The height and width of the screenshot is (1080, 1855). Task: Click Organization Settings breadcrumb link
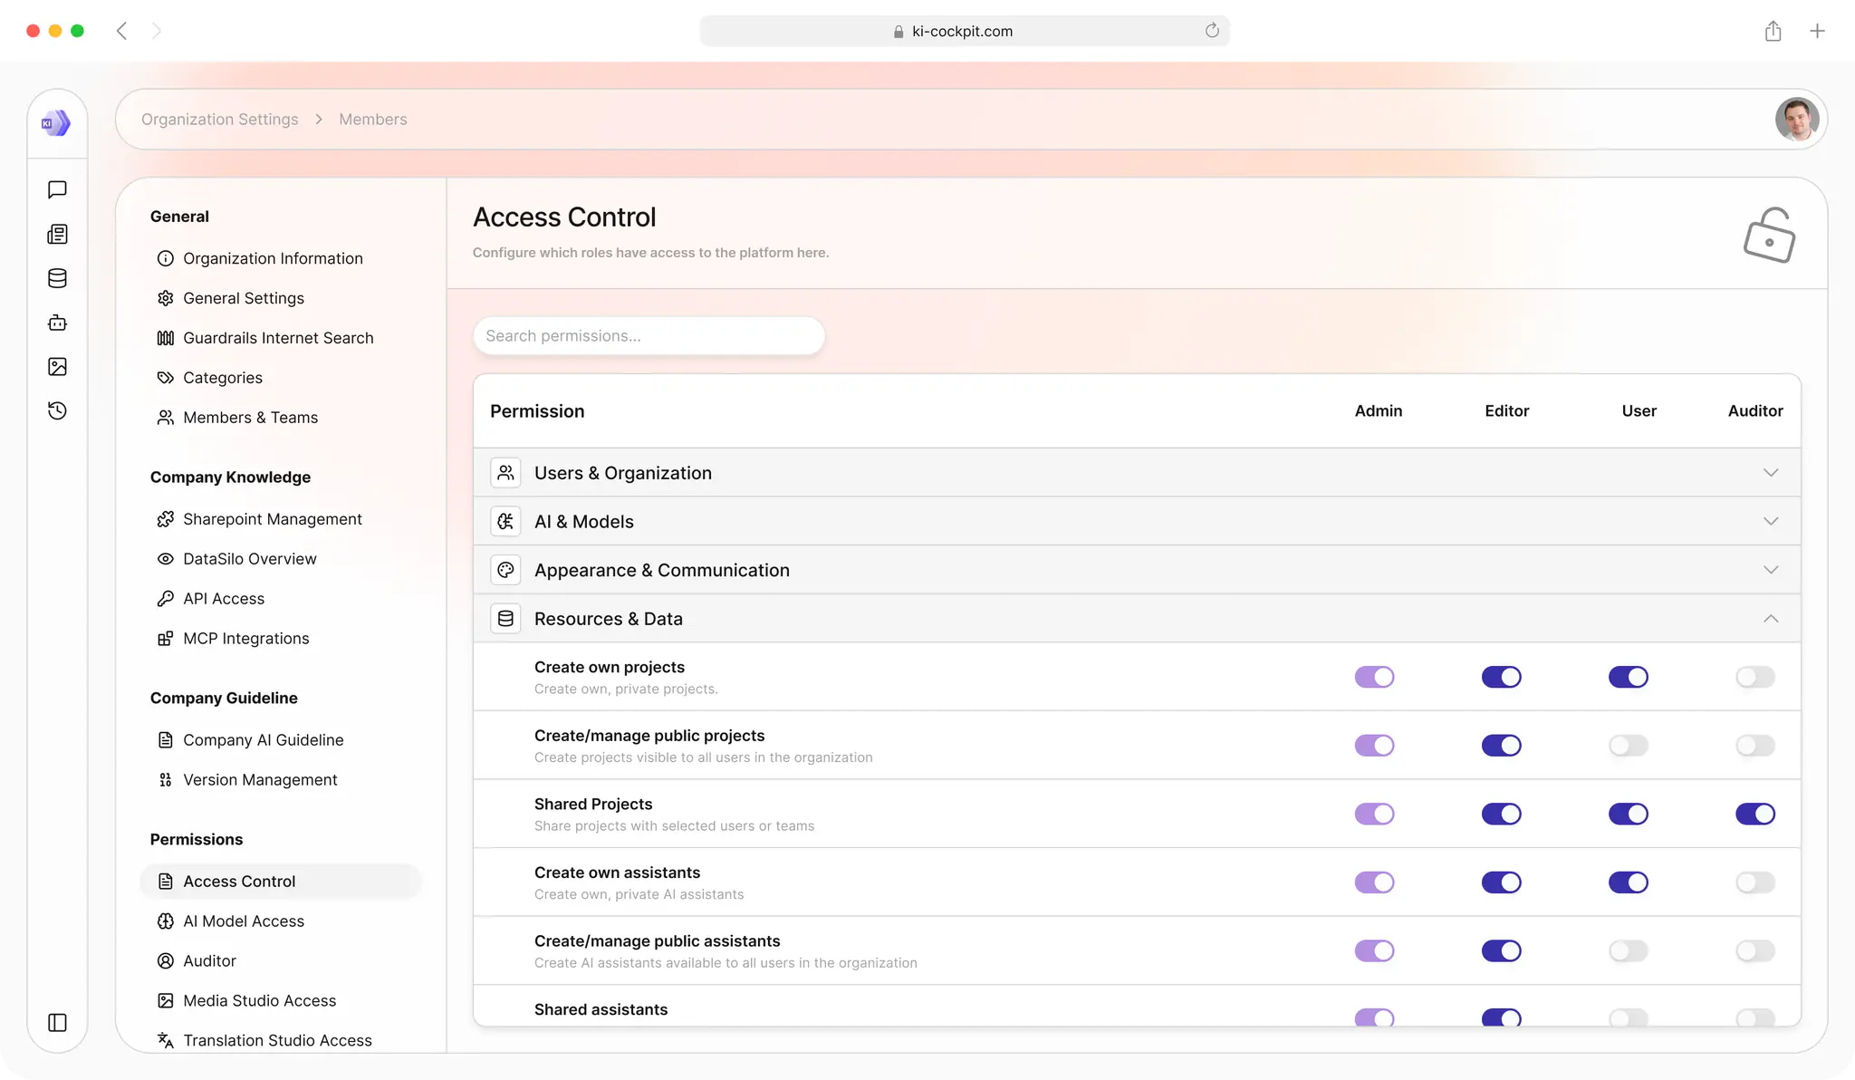click(219, 120)
